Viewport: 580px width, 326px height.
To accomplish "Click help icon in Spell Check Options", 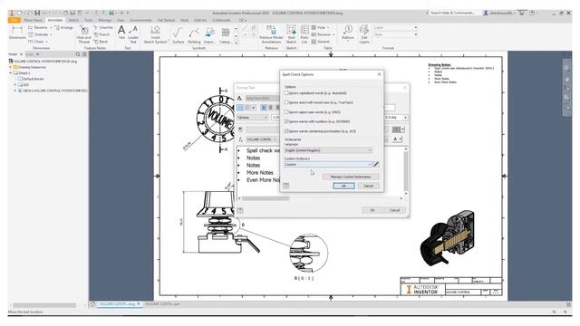I will click(x=286, y=185).
